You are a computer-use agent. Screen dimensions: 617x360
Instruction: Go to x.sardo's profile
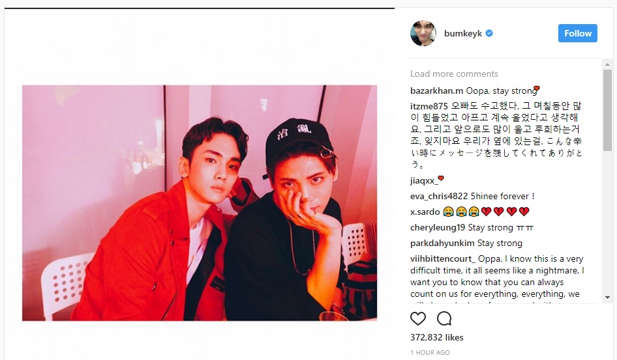click(x=425, y=212)
